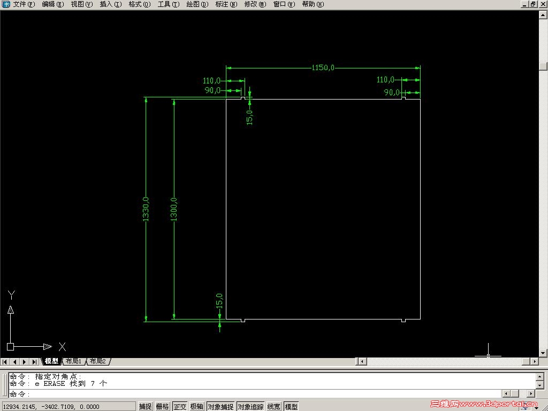Restore the drawing document window
This screenshot has height=411, width=548.
(x=534, y=4)
